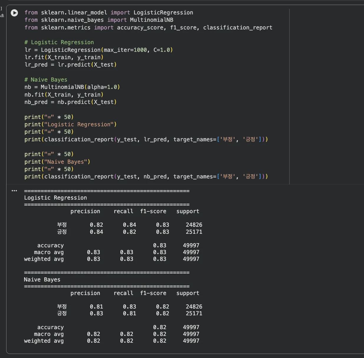Screen dimensions: 364x358
Task: Click the LogisticRegression import line
Action: pyautogui.click(x=109, y=13)
